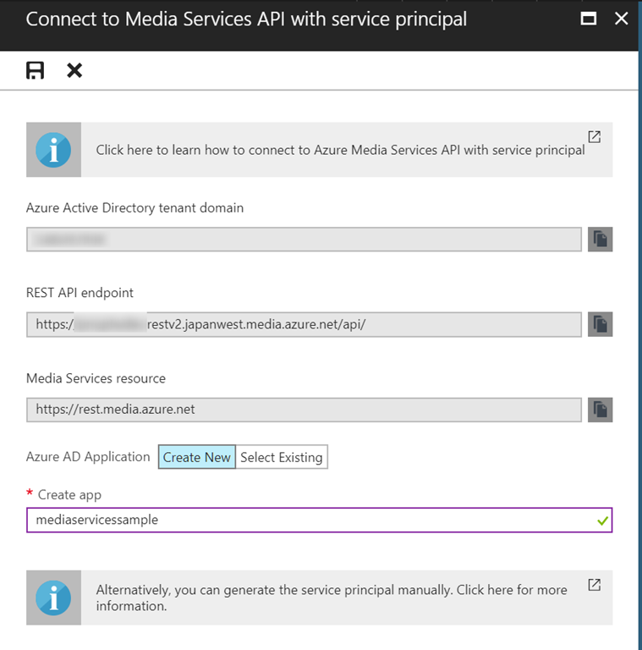This screenshot has height=650, width=642.
Task: Select the Create New option
Action: pos(196,457)
